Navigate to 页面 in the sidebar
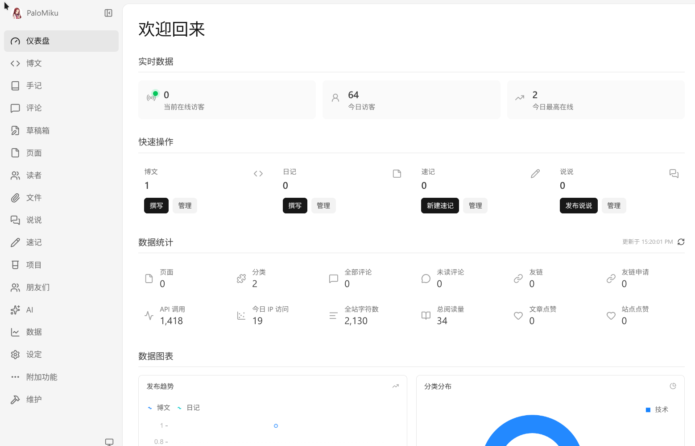The height and width of the screenshot is (446, 695). 61,153
